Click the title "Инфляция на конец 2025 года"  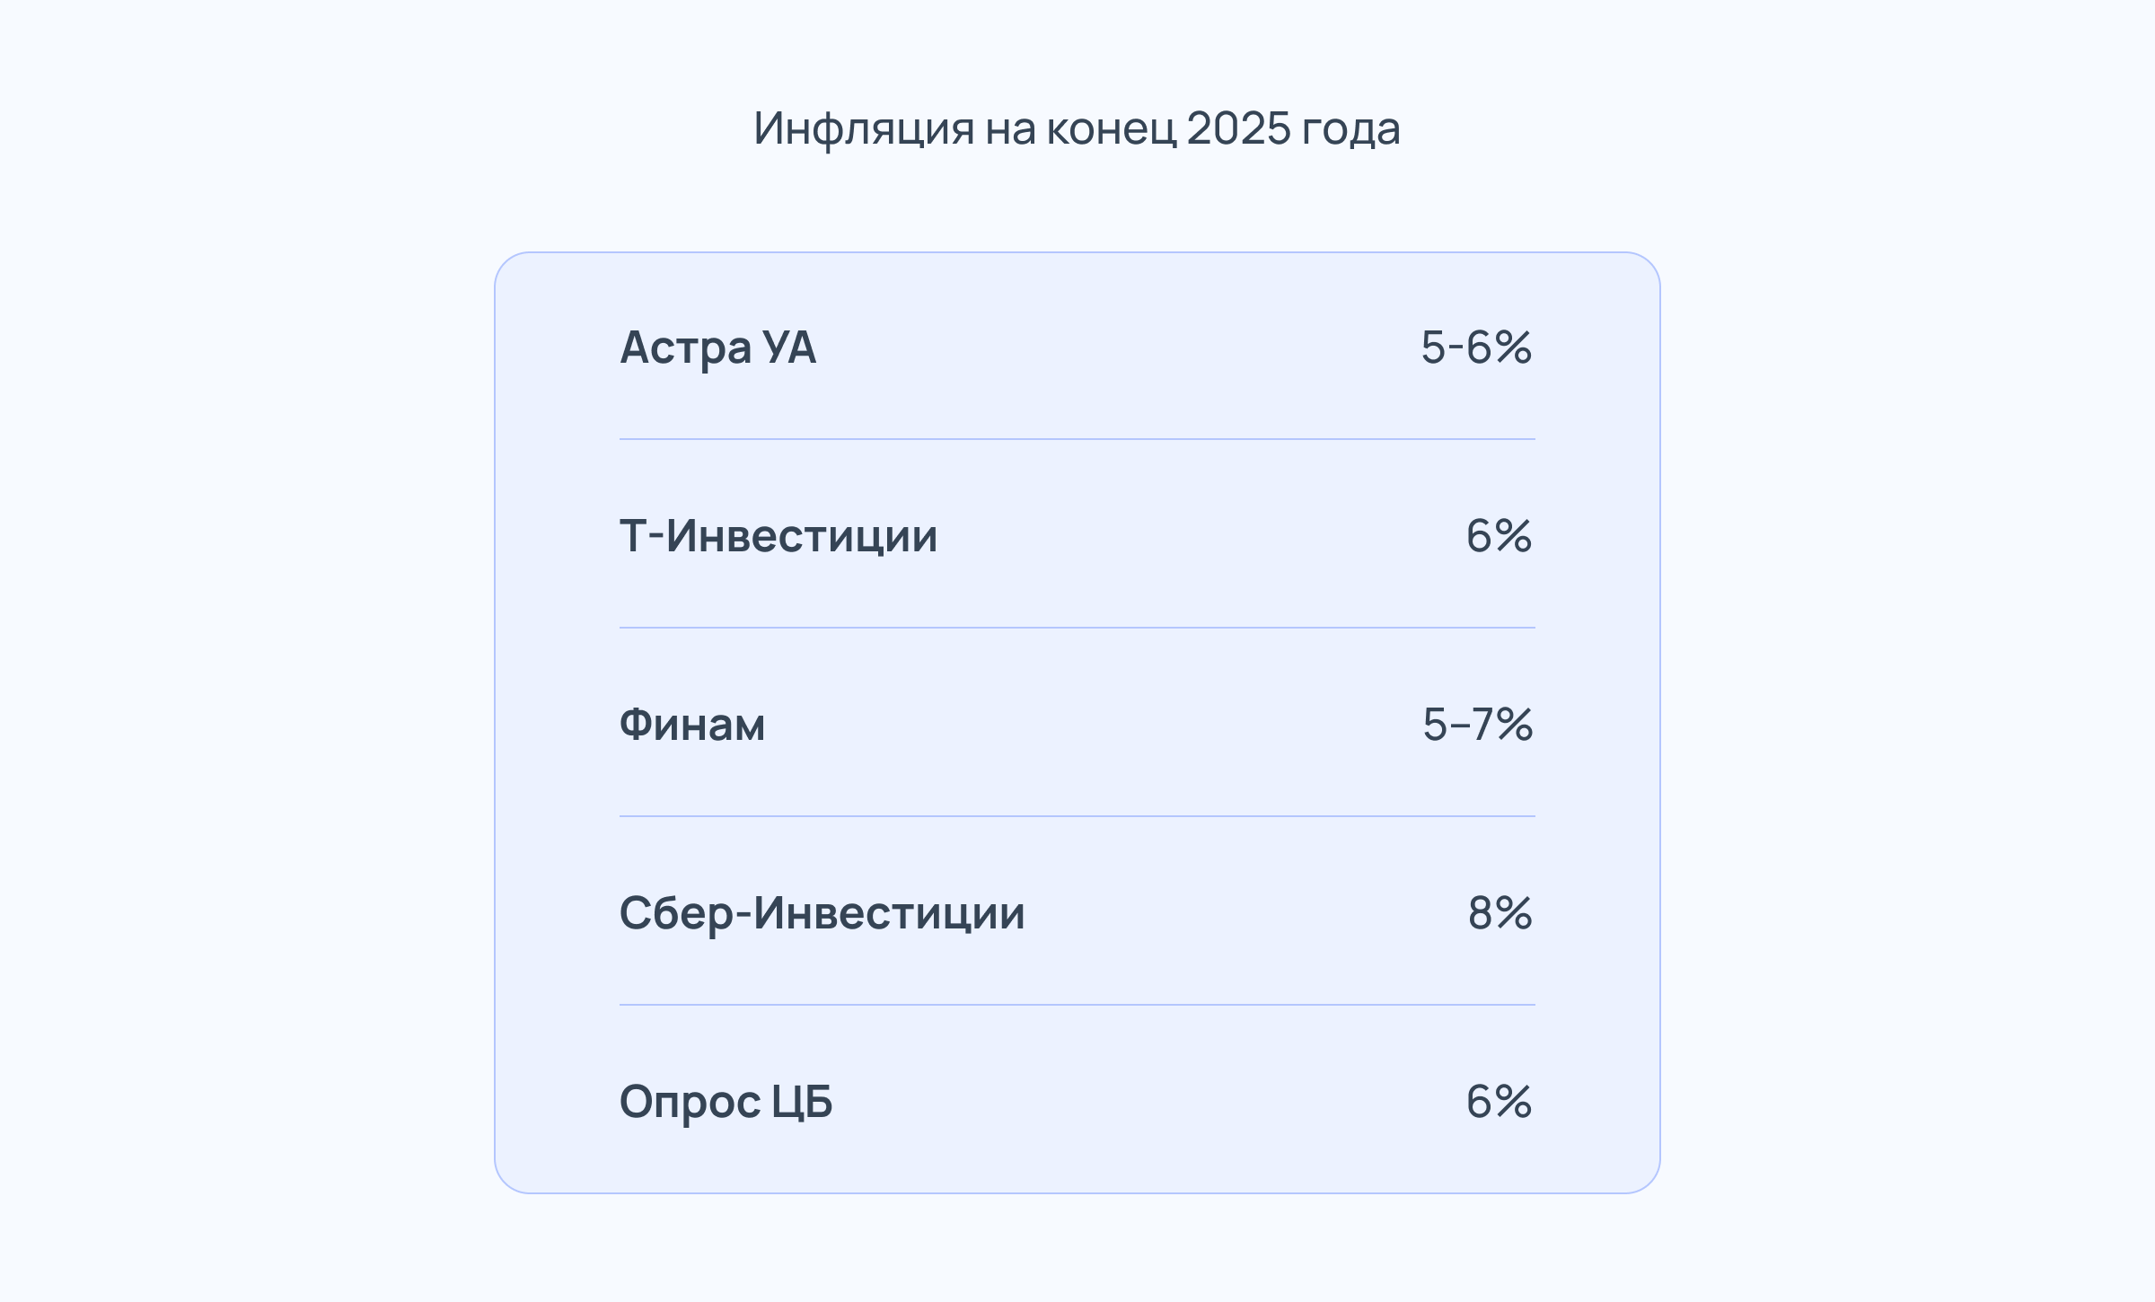(x=1077, y=128)
